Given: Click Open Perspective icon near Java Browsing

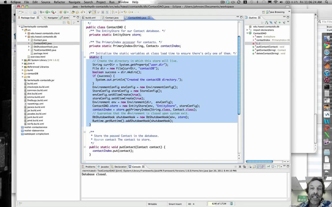Looking at the screenshot, I should coord(264,12).
